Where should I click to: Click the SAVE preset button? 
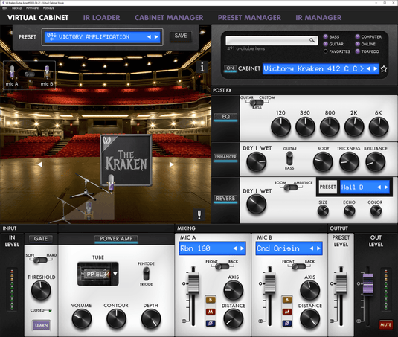tap(181, 36)
